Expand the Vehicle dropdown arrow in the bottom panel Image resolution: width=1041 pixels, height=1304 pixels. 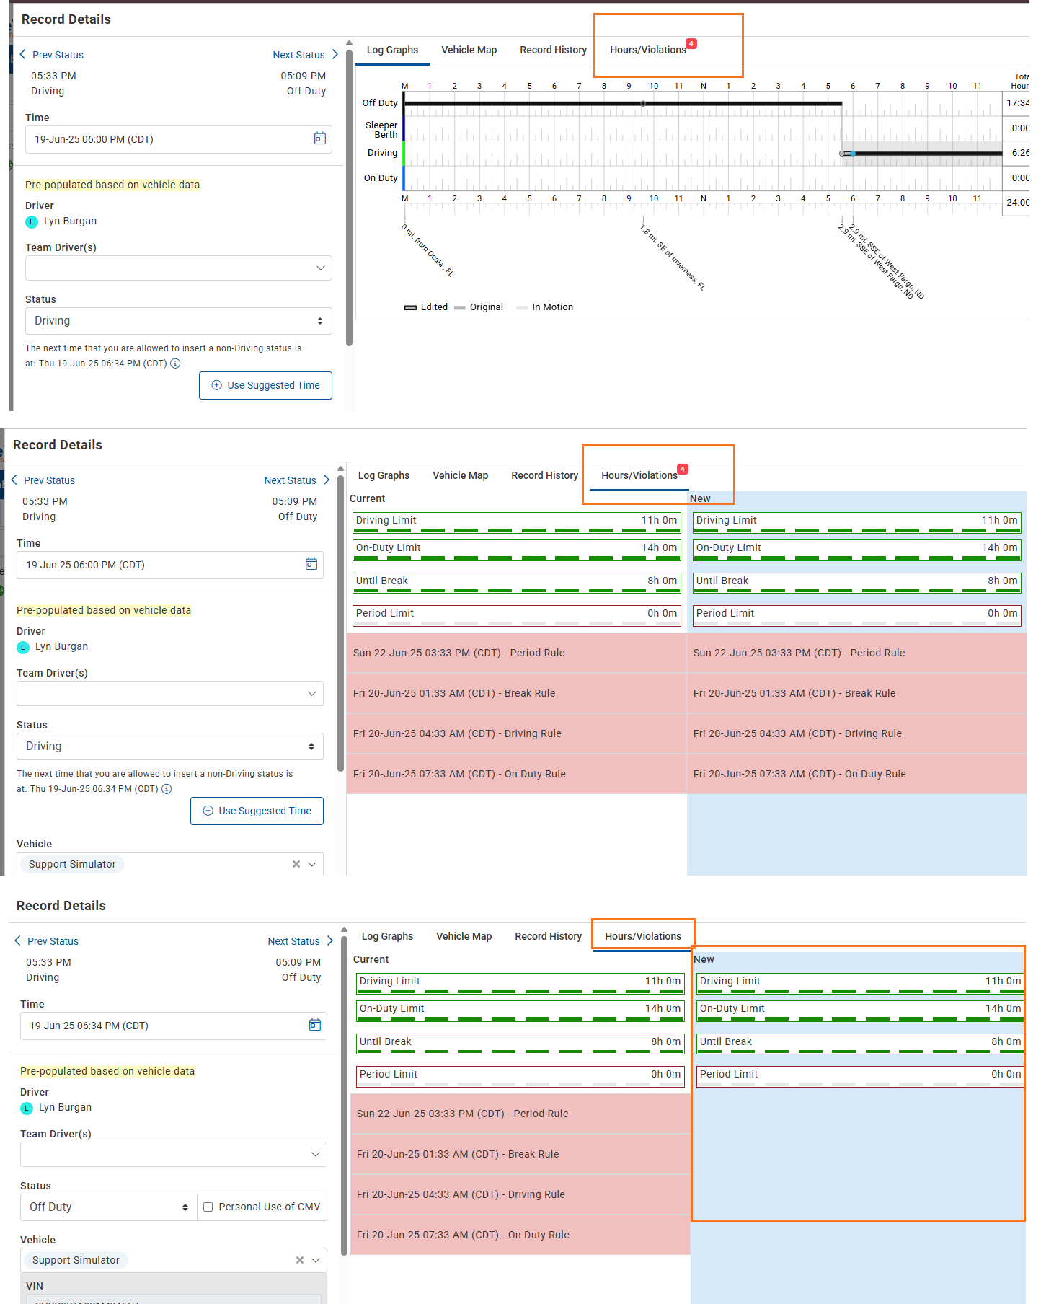click(x=316, y=1260)
